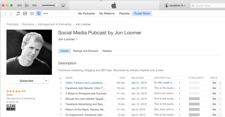Click the Subscribe button
This screenshot has width=225, height=117.
click(x=27, y=81)
